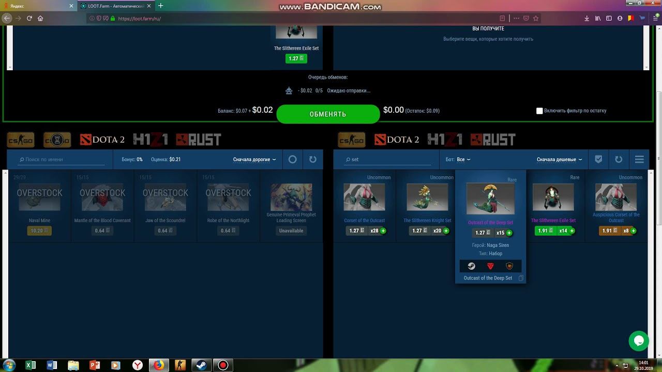Add The Slithereen Exile Set x14 with plus icon
662x372 pixels.
[x=572, y=231]
